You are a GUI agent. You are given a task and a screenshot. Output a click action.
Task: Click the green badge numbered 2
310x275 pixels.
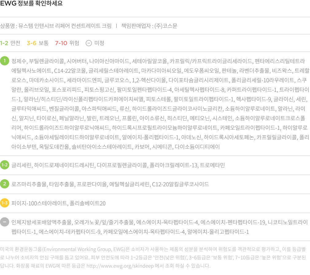point(5,184)
